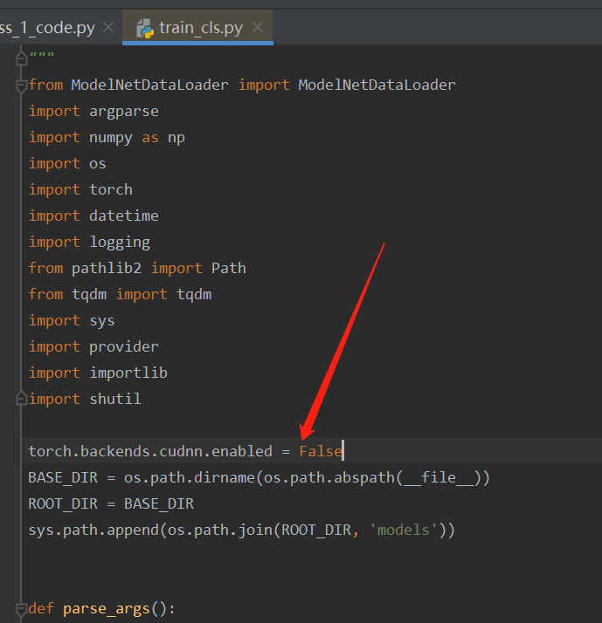Collapse the docstring fold marker at top
This screenshot has width=602, height=623.
(22, 59)
